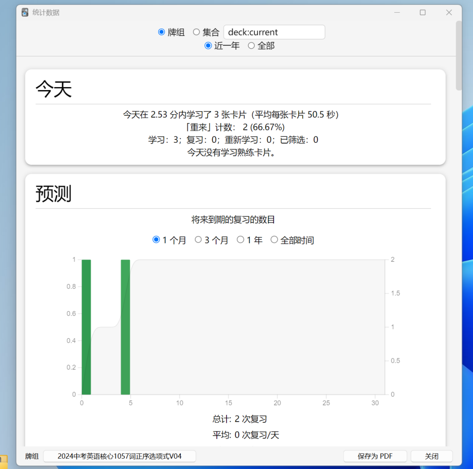Click the 今天 section heading
Screen dimensions: 473x469
[x=54, y=89]
